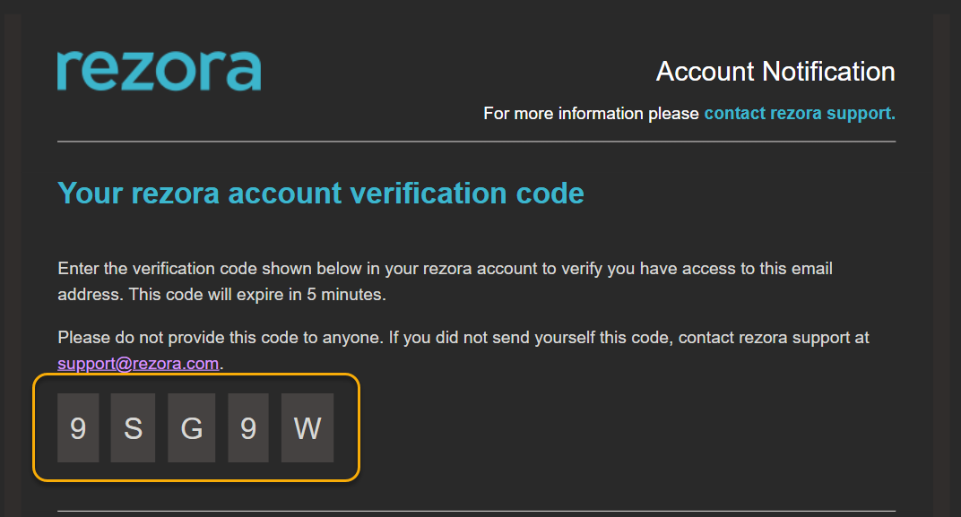Screen dimensions: 961x517
Task: Click the 'Enter the verification code' paragraph
Action: (445, 281)
